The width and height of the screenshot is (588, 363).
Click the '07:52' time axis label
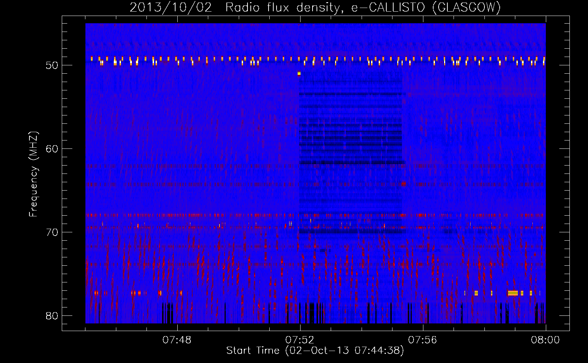tap(300, 340)
